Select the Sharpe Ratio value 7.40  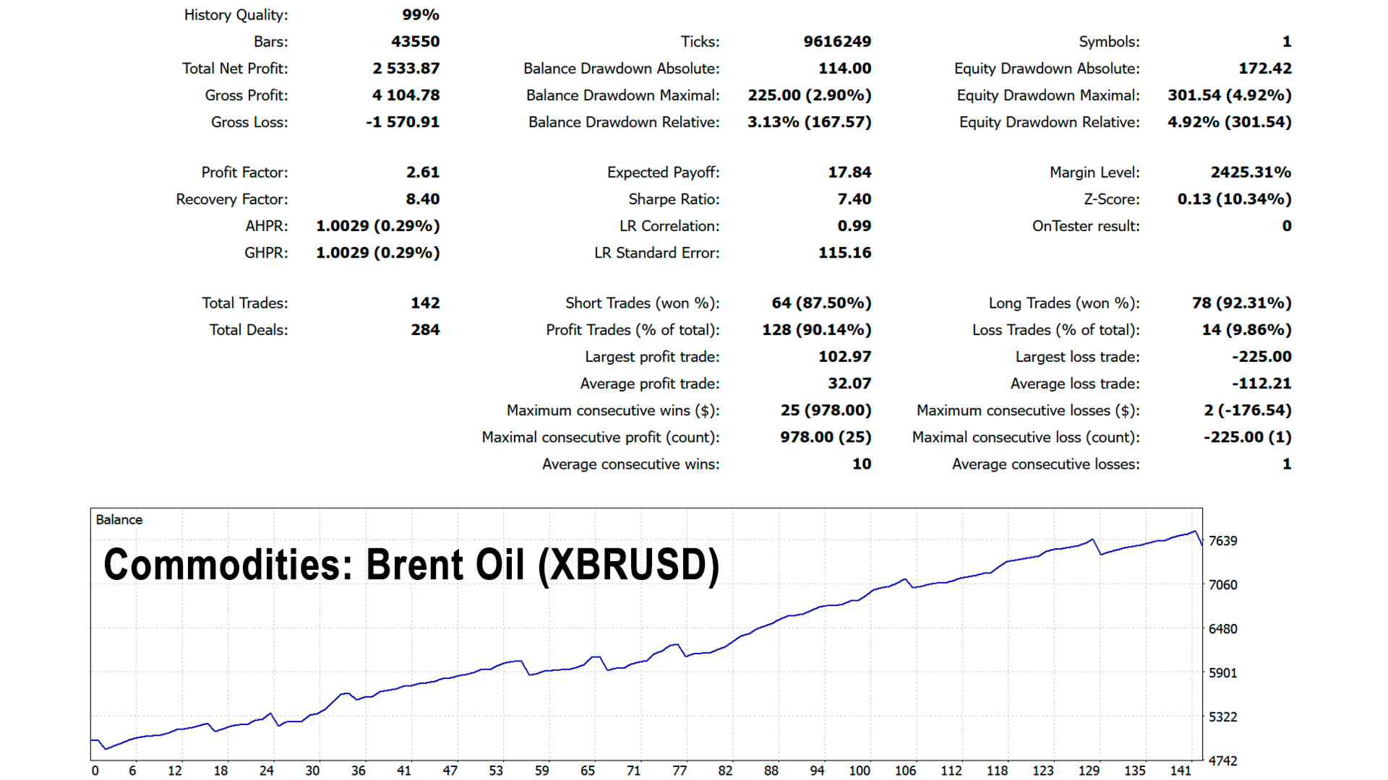coord(854,199)
